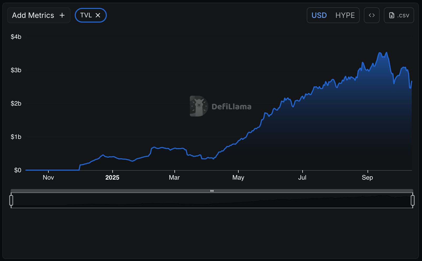Click the plus icon beside Add Metrics

pos(62,15)
